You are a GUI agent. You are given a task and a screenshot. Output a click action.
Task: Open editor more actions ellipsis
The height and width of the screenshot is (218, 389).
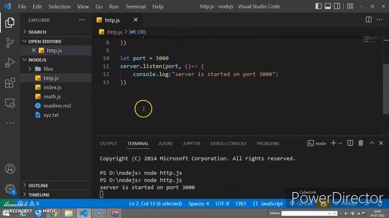pyautogui.click(x=379, y=20)
